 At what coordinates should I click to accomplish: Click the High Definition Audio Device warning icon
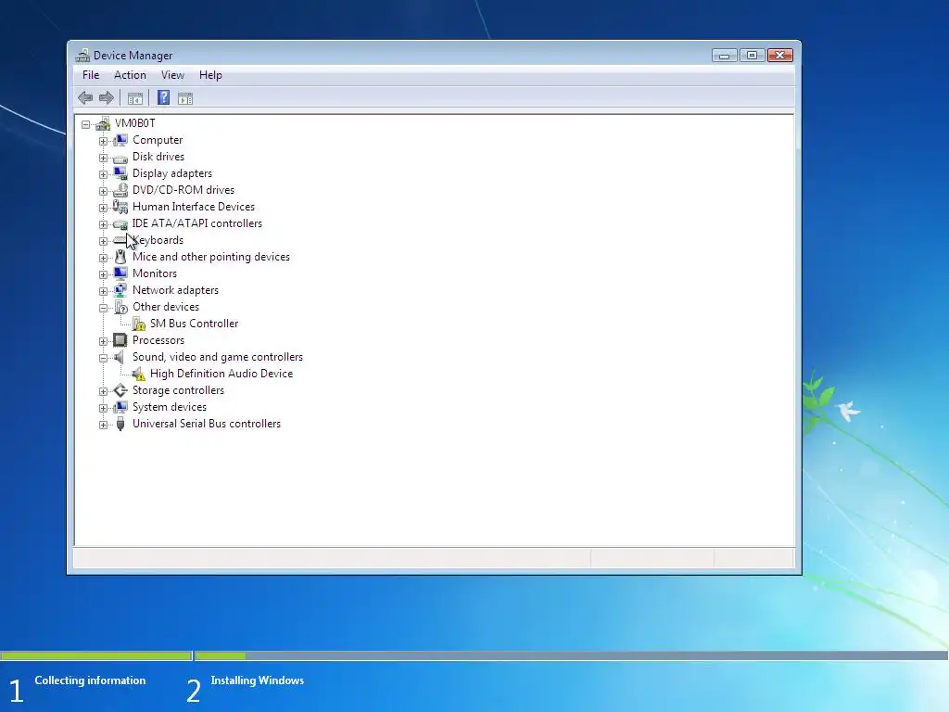pyautogui.click(x=139, y=375)
